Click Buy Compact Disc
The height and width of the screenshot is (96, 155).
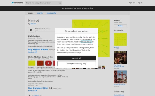pos(38,88)
